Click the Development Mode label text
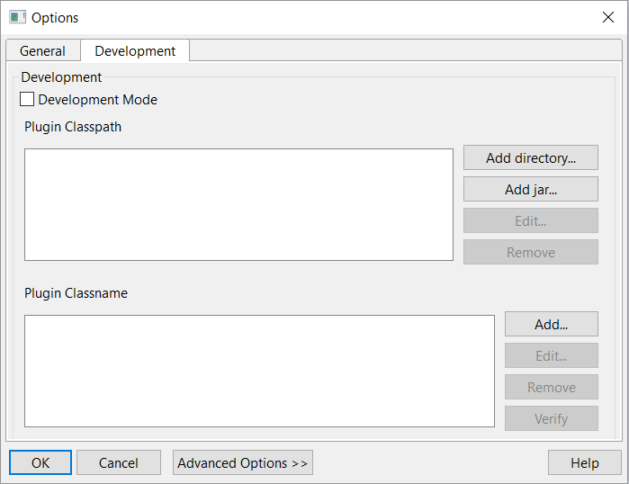Viewport: 629px width, 484px height. click(97, 100)
